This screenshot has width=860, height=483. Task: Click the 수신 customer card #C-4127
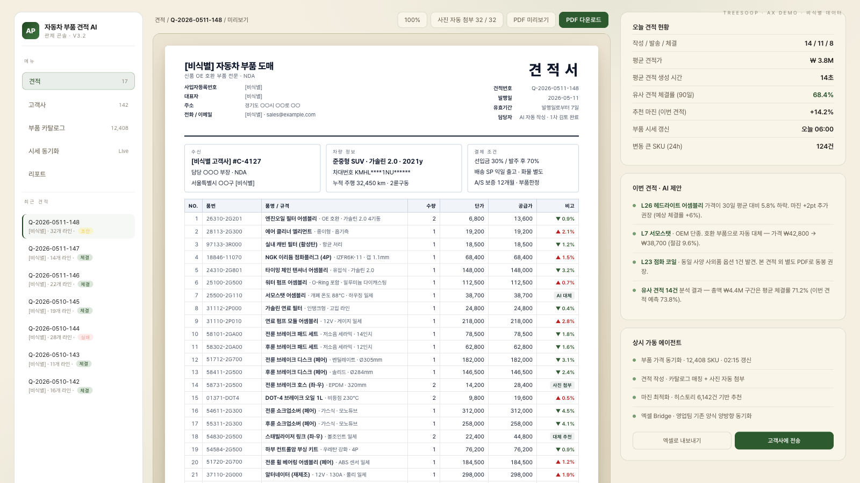[x=252, y=168]
